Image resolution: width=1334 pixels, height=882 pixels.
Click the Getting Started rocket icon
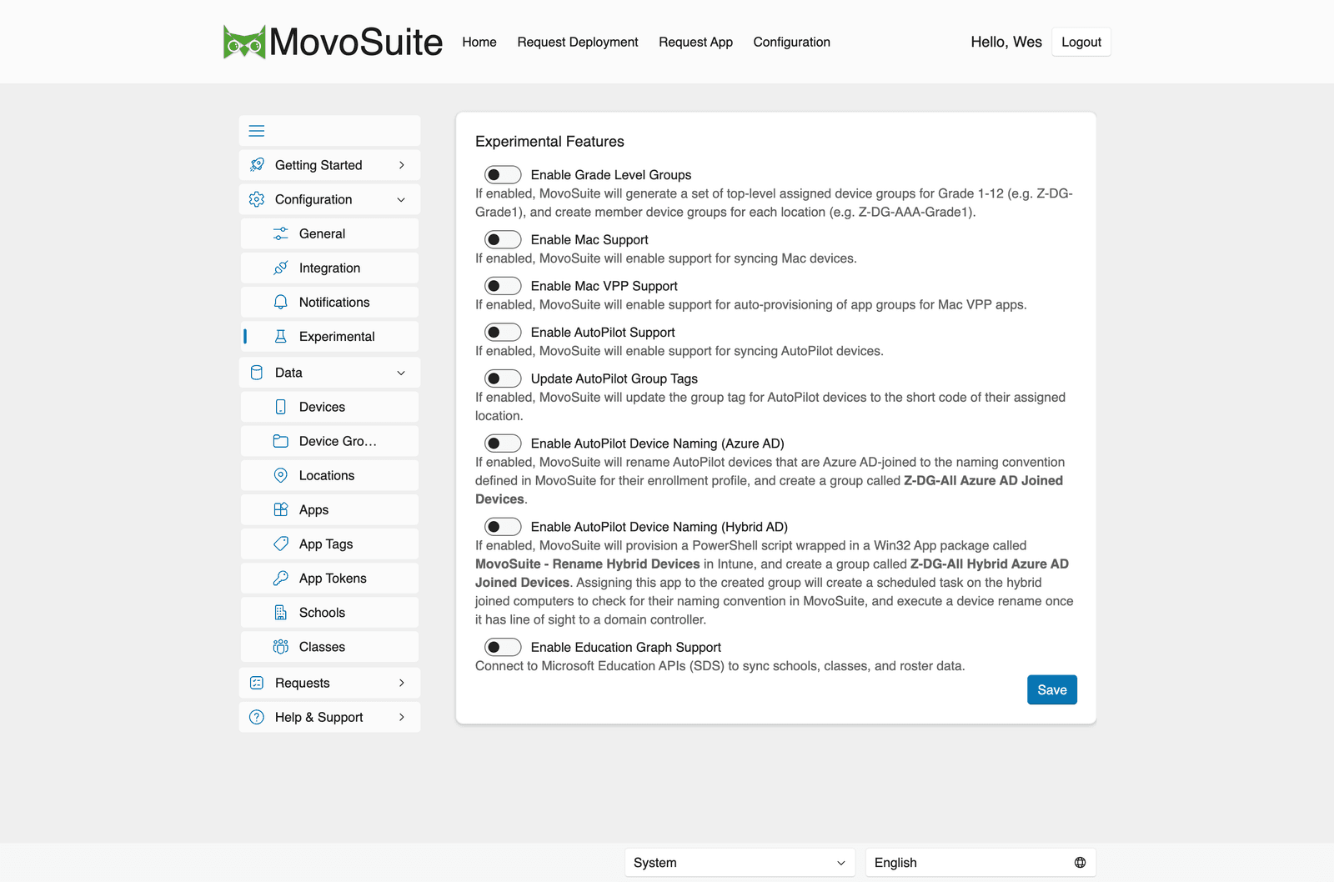point(257,165)
